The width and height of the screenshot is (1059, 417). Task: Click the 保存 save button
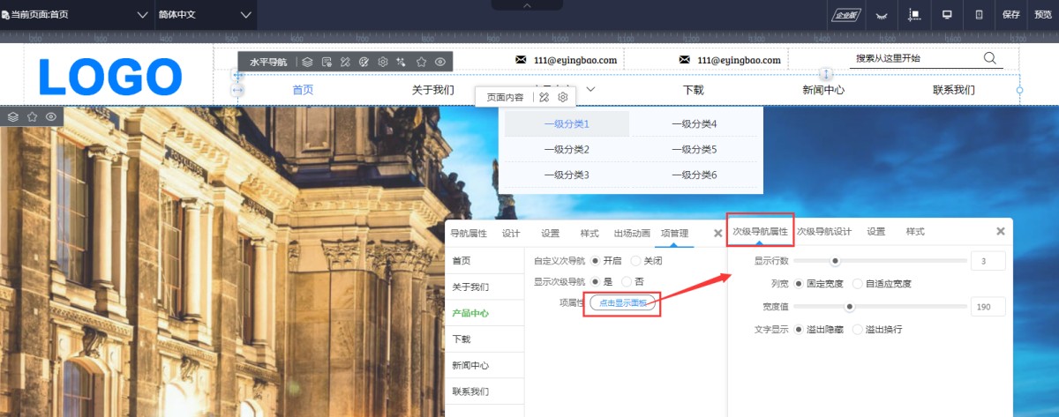[1011, 15]
